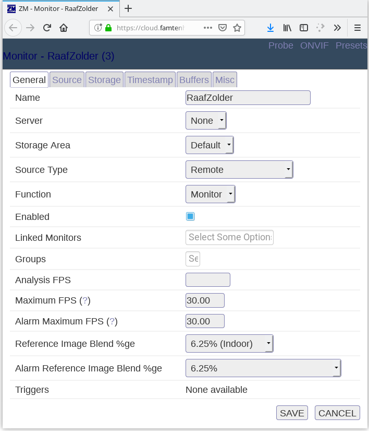Toggle the Enabled checkbox
Viewport: 369px width, 431px height.
coord(190,216)
